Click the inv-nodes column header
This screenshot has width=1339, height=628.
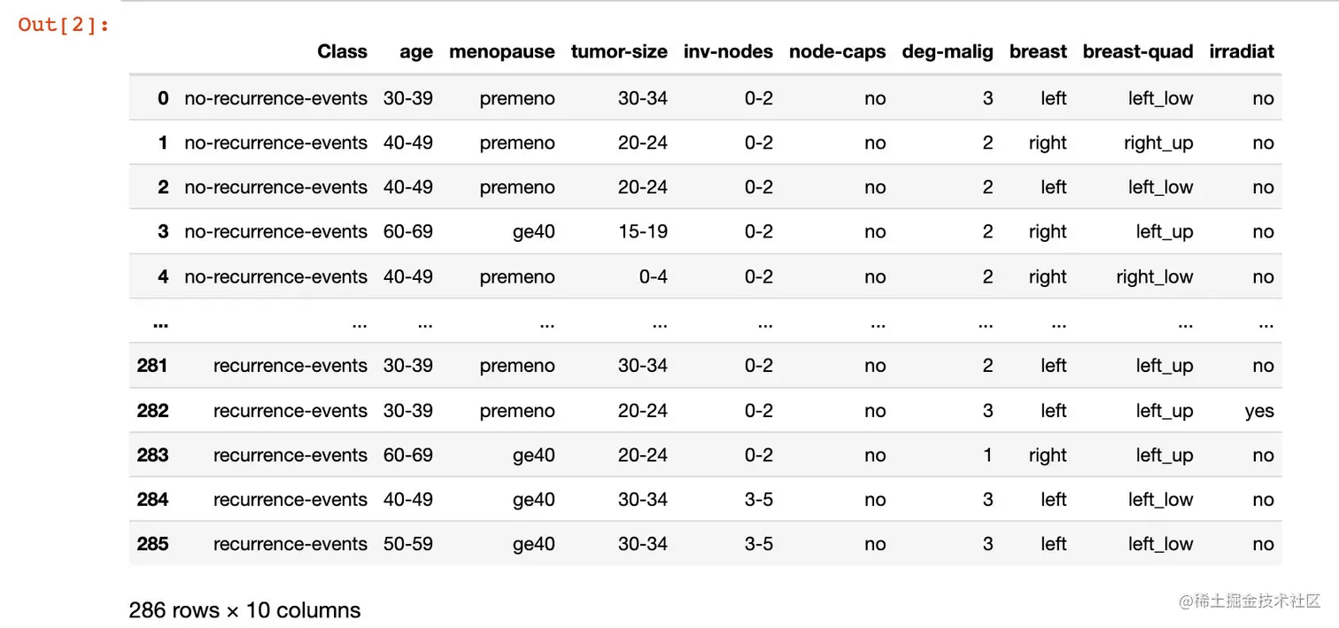click(x=728, y=51)
